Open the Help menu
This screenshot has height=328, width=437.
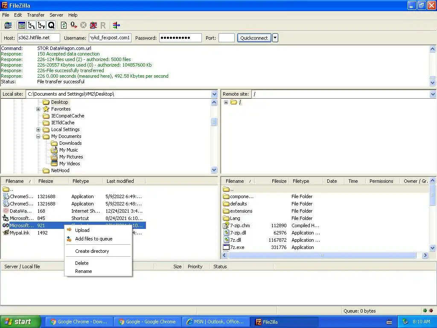point(73,15)
